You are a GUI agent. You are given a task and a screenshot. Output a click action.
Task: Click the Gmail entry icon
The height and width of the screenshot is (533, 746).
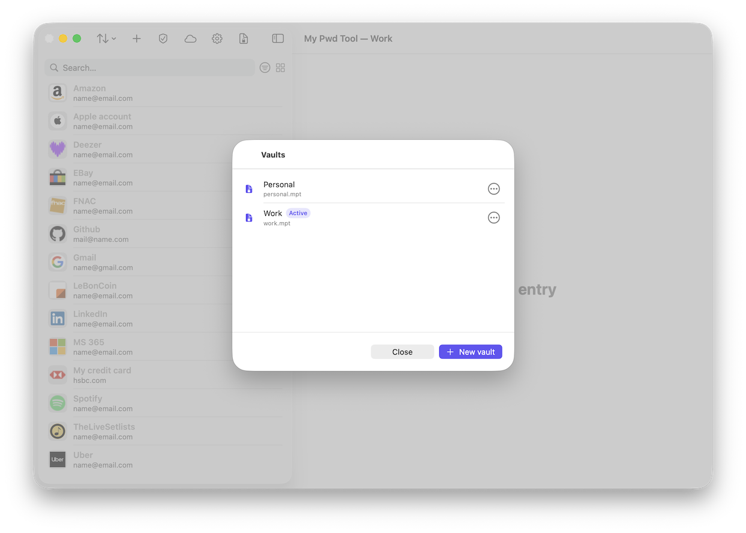coord(58,262)
